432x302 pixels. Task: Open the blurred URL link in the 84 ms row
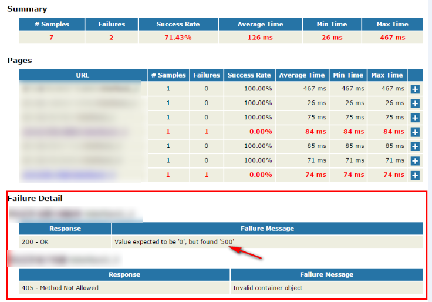(75, 132)
